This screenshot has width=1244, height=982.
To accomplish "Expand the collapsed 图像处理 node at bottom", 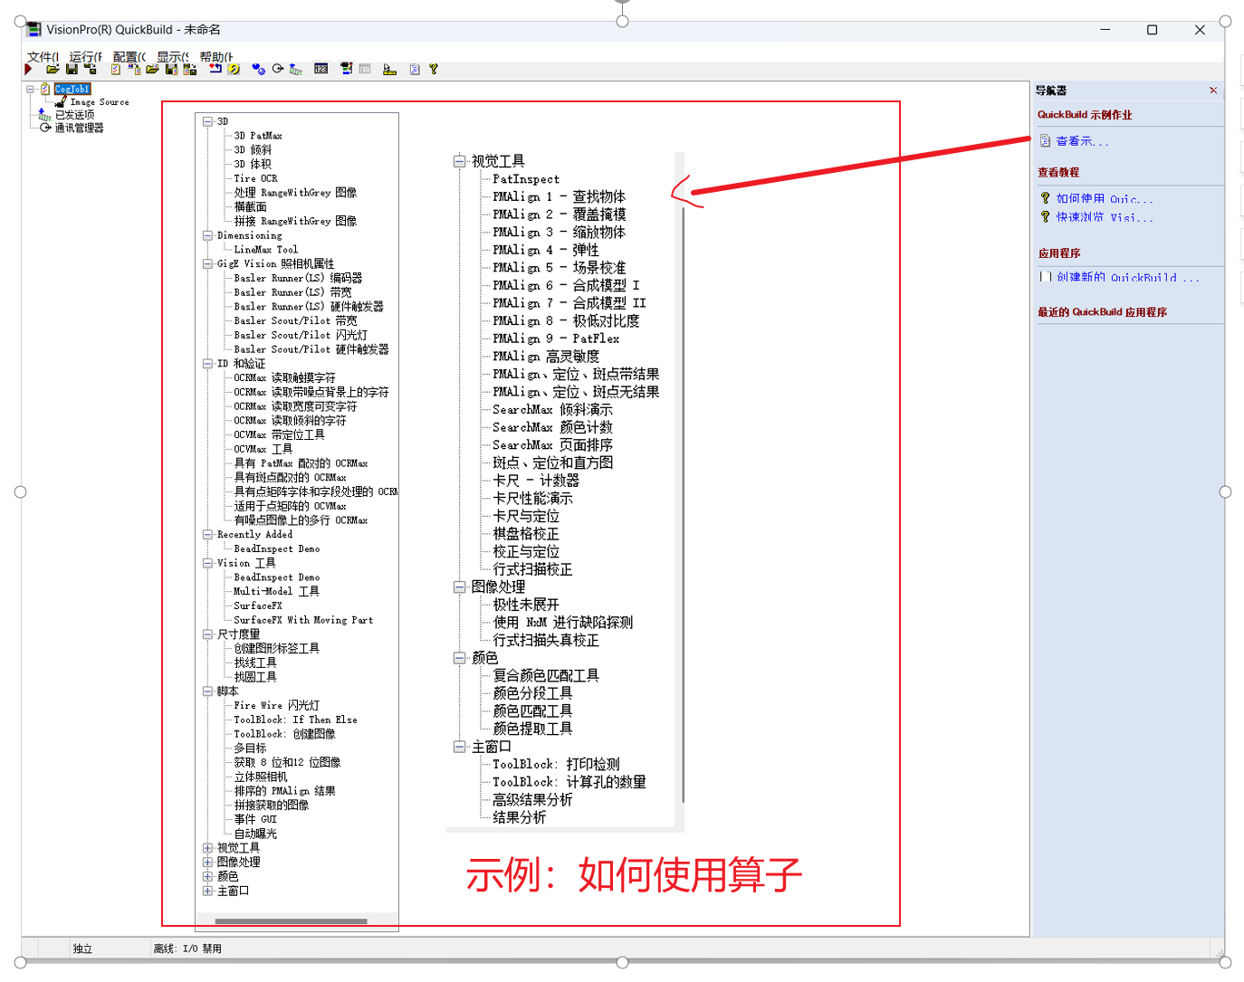I will [207, 863].
